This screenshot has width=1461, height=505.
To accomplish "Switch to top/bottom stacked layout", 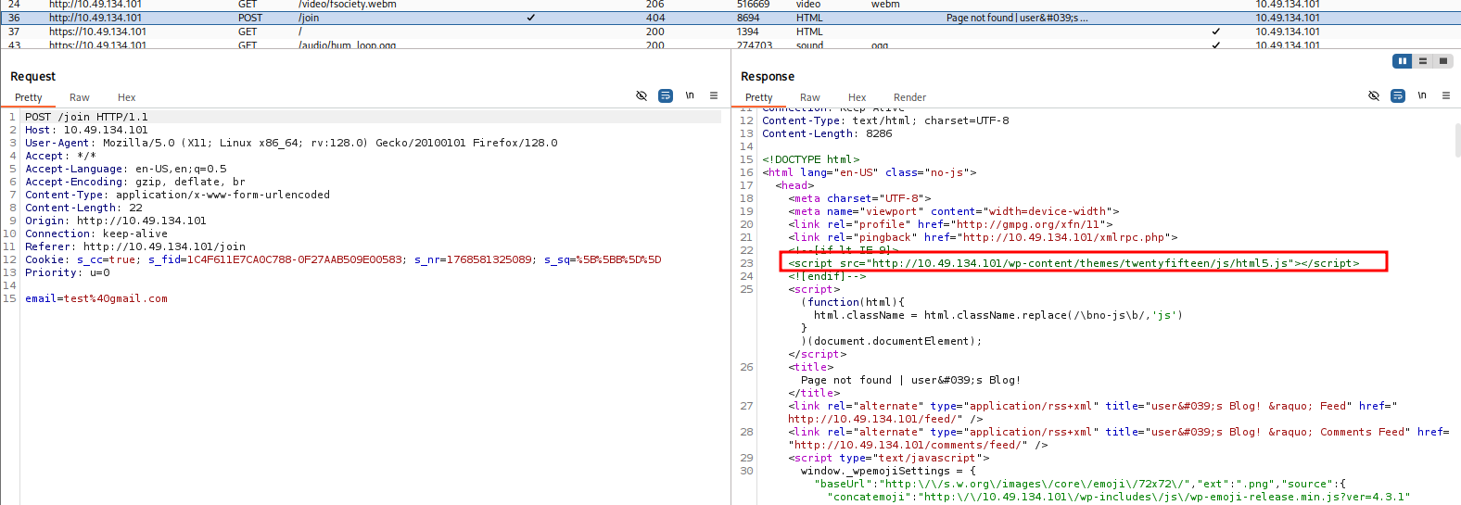I will 1422,61.
